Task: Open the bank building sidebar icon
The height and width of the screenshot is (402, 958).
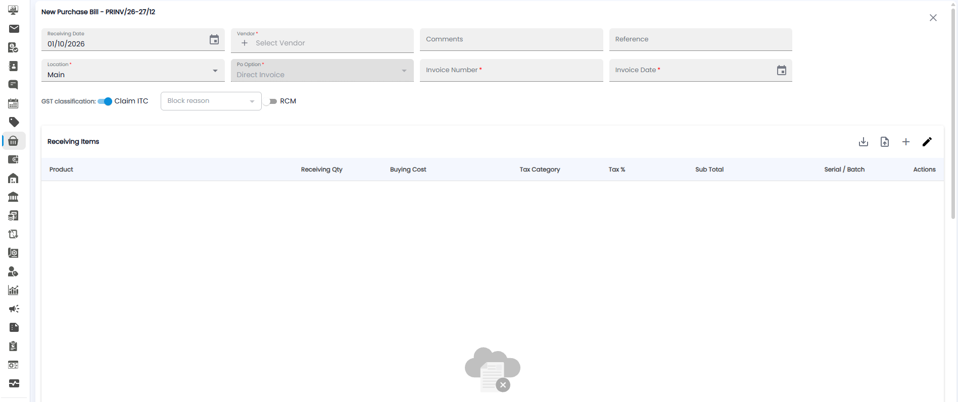Action: click(14, 197)
